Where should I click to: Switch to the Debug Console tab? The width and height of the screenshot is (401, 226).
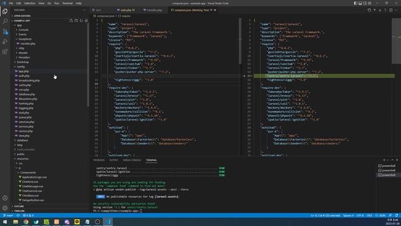pyautogui.click(x=132, y=160)
